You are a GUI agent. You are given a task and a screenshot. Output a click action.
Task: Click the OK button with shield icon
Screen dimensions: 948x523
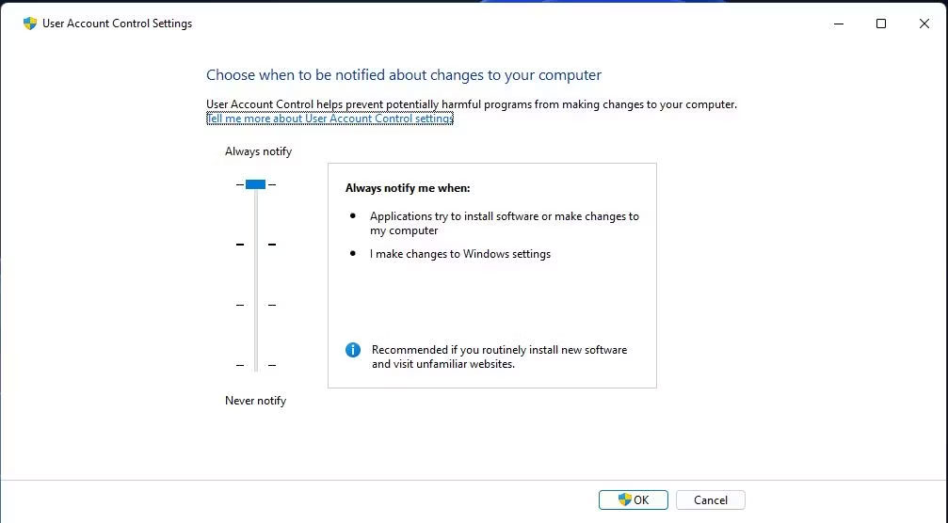click(633, 500)
